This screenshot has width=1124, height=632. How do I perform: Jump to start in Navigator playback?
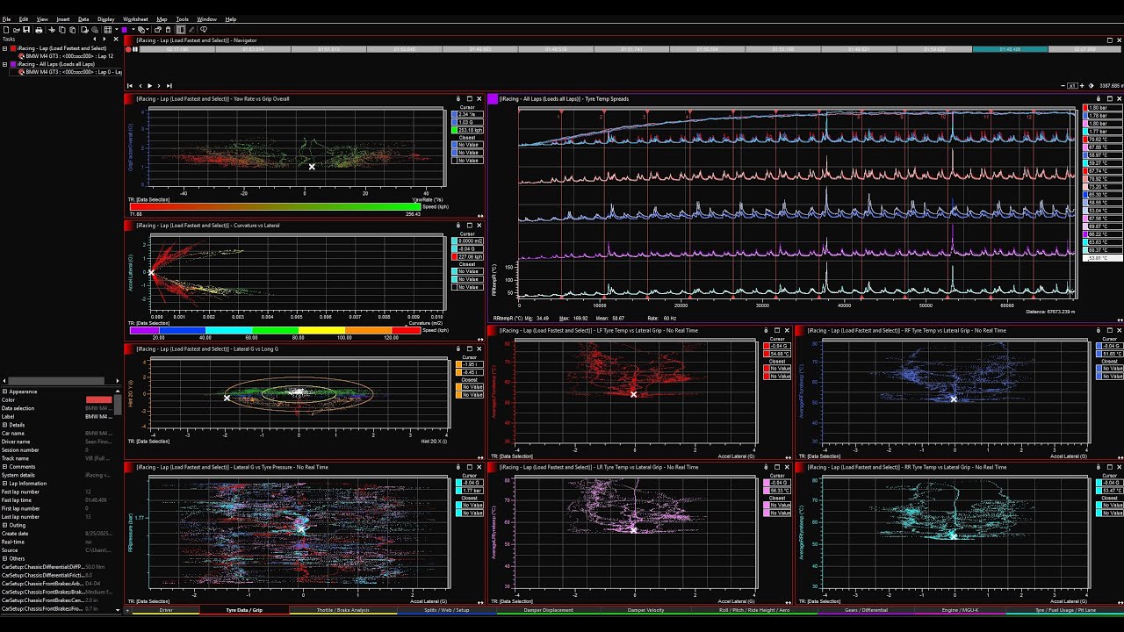click(130, 86)
